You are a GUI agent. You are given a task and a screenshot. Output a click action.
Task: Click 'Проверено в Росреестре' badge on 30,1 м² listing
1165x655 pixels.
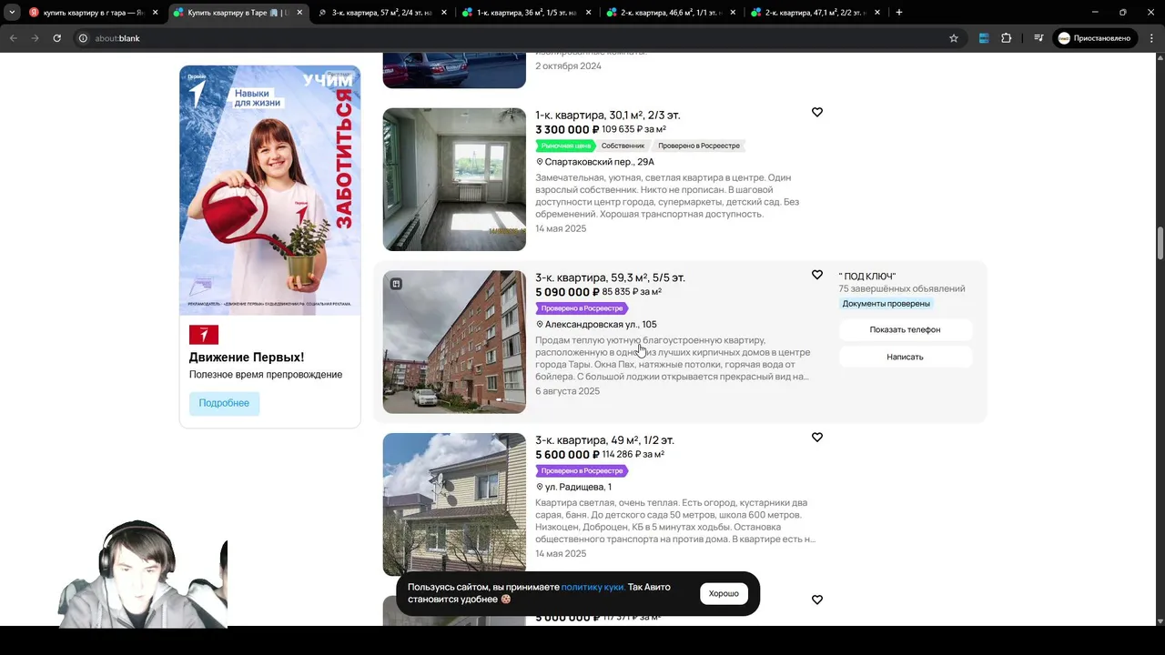[x=699, y=146]
